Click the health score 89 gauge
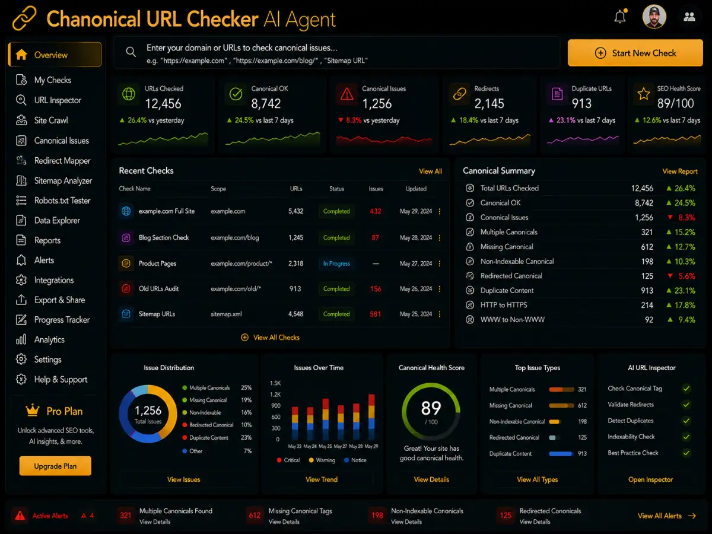 pyautogui.click(x=431, y=411)
